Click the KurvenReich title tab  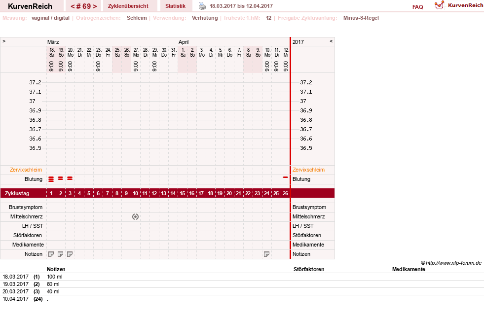point(30,6)
